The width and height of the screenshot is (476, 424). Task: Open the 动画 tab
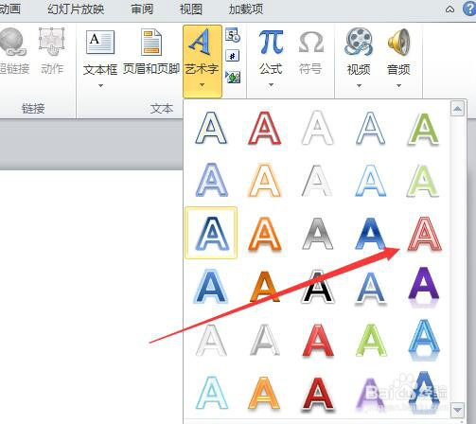(x=9, y=9)
